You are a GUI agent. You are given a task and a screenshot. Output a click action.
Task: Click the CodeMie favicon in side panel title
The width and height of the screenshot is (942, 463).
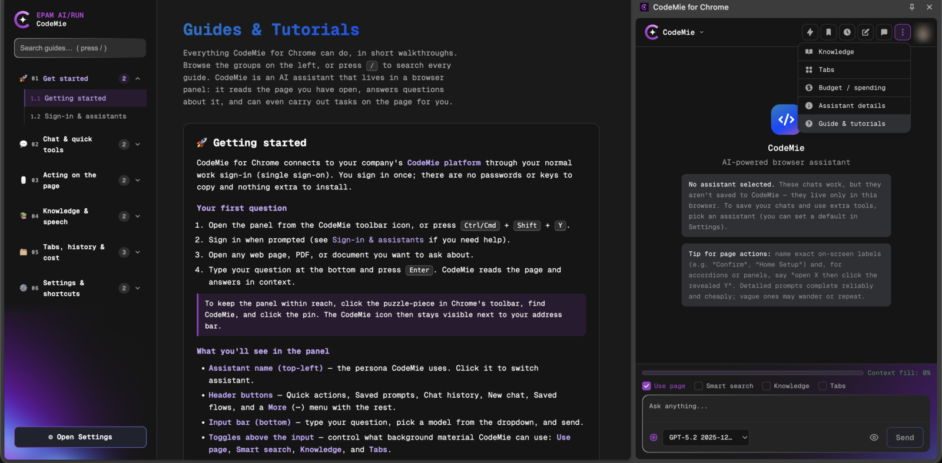click(x=644, y=7)
